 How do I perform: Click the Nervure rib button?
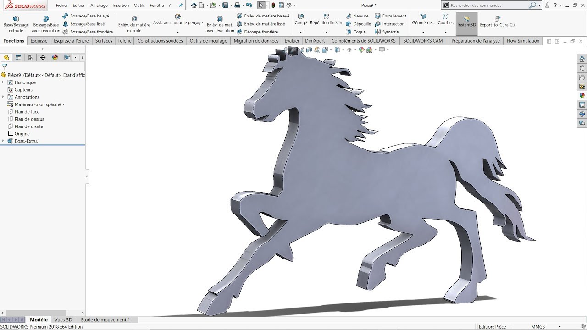pyautogui.click(x=357, y=16)
